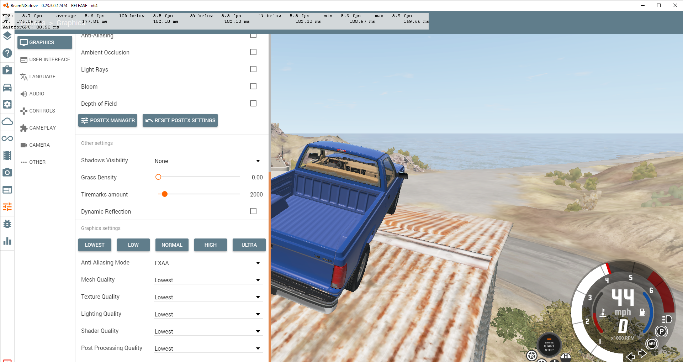Open the Texture Quality dropdown

tap(208, 297)
